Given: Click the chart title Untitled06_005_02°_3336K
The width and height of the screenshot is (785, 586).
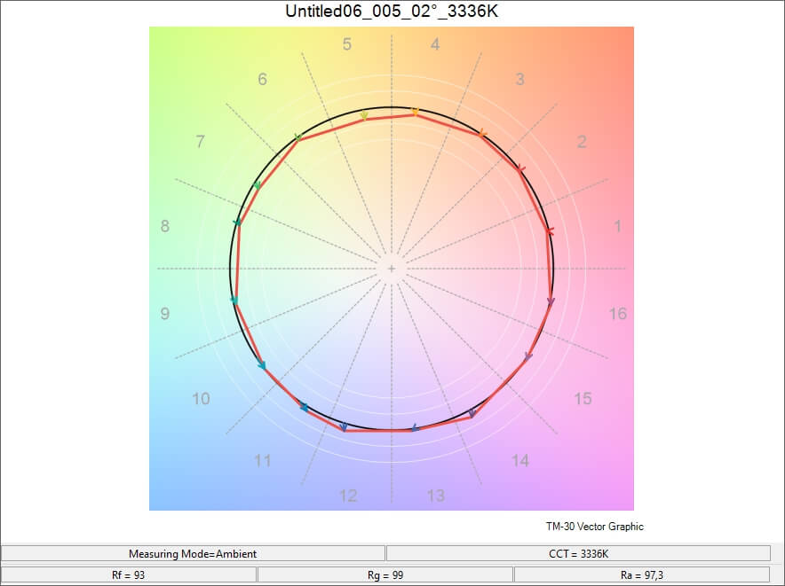Looking at the screenshot, I should tap(392, 12).
